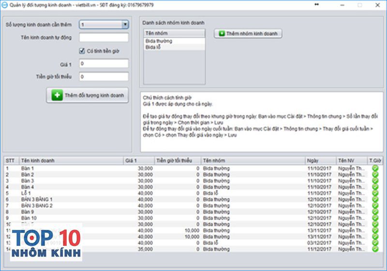The height and width of the screenshot is (271, 387).
Task: Click the app icon in the title bar
Action: pos(5,5)
